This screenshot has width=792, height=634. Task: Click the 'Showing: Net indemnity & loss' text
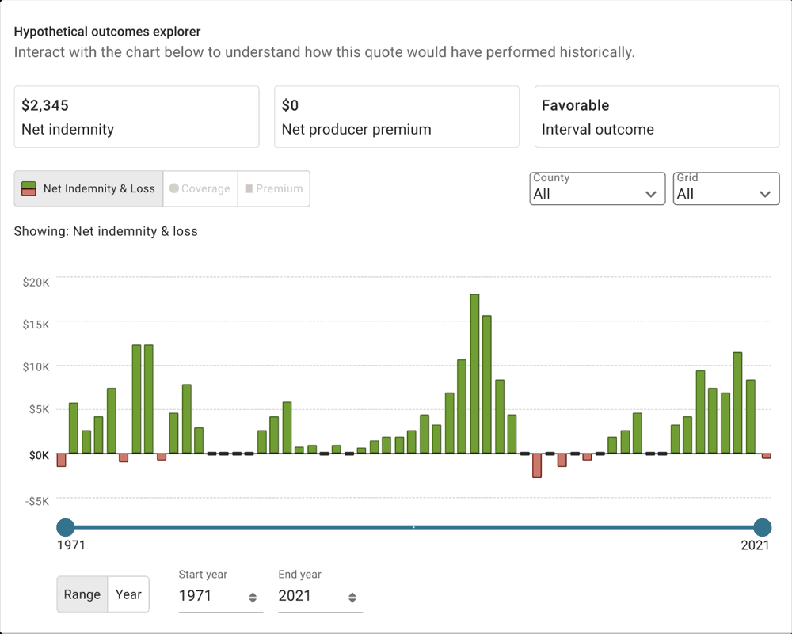(105, 231)
